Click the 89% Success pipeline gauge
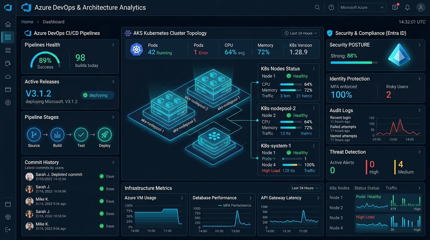The image size is (430, 240). [45, 60]
